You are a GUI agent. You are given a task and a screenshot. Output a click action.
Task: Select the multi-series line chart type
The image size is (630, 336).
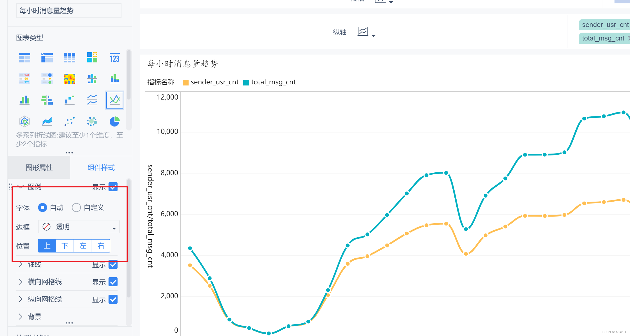tap(115, 100)
